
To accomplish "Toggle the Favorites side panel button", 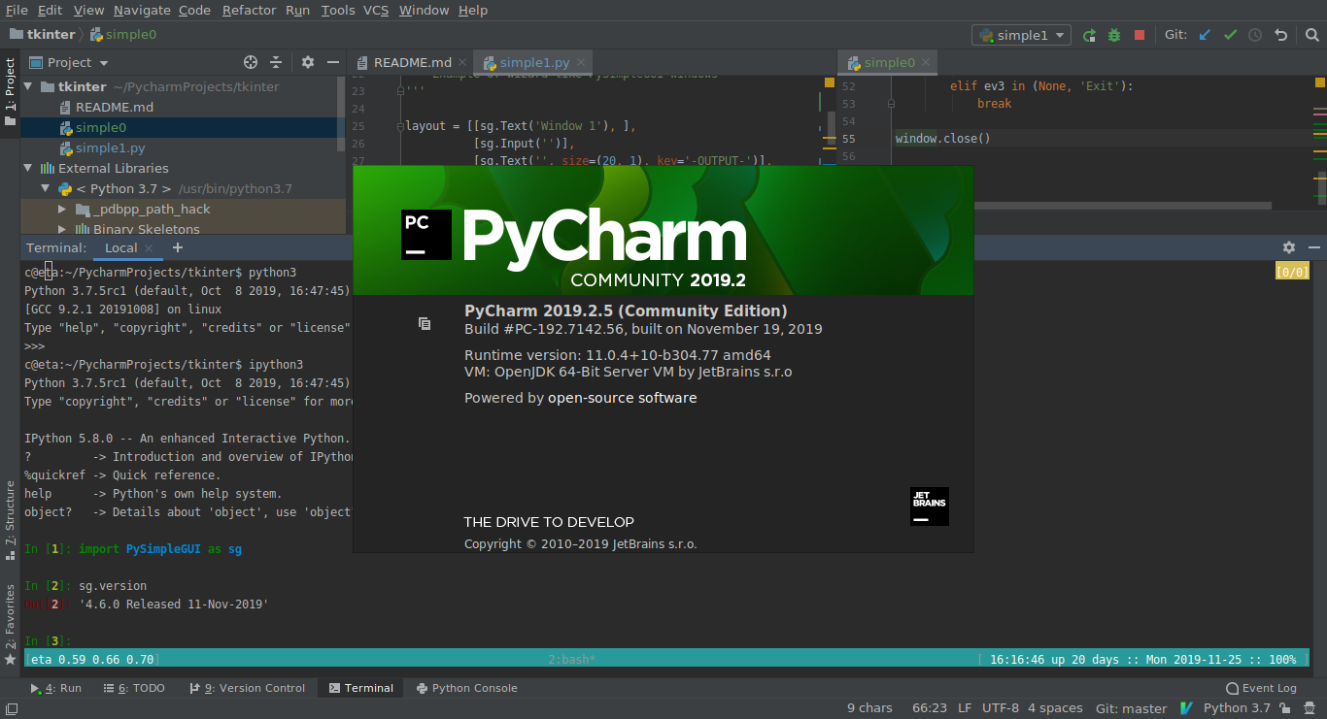I will click(x=10, y=624).
